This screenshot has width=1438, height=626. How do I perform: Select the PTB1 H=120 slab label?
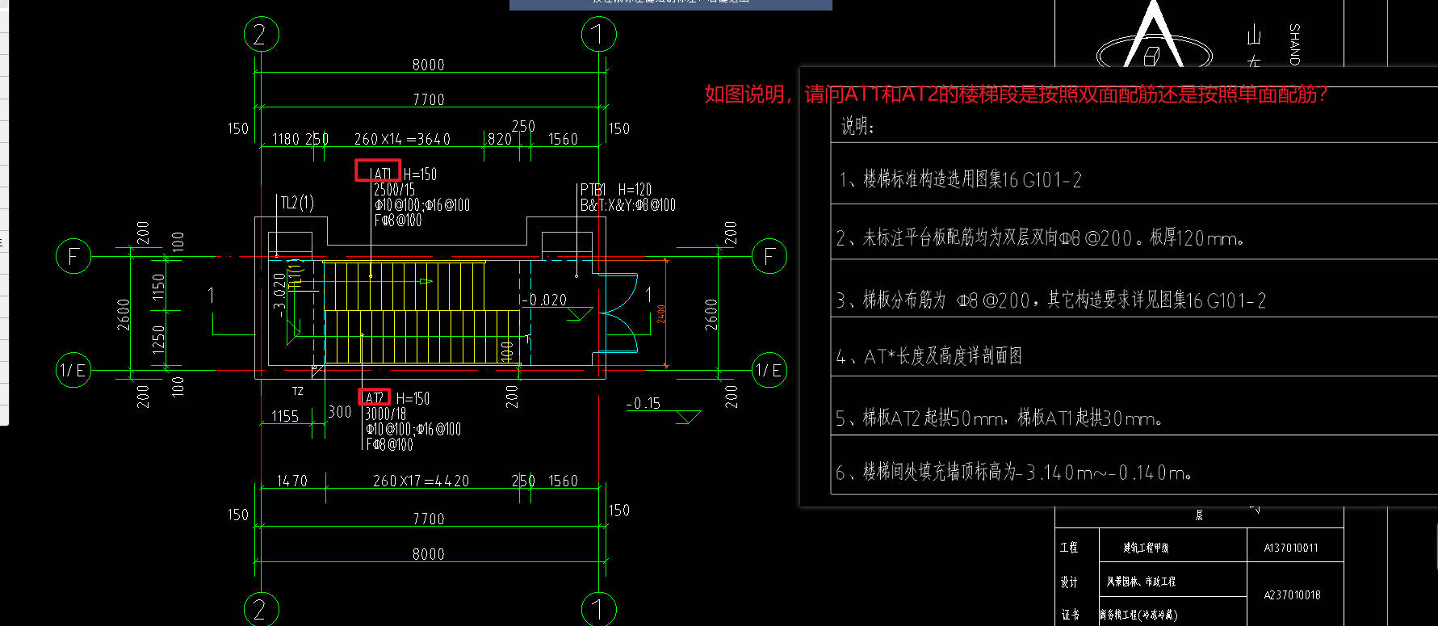[616, 190]
